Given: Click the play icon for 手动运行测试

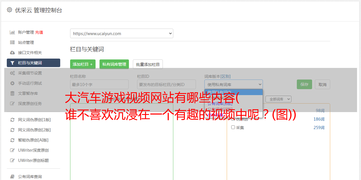Looking at the screenshot, I should (x=12, y=83).
